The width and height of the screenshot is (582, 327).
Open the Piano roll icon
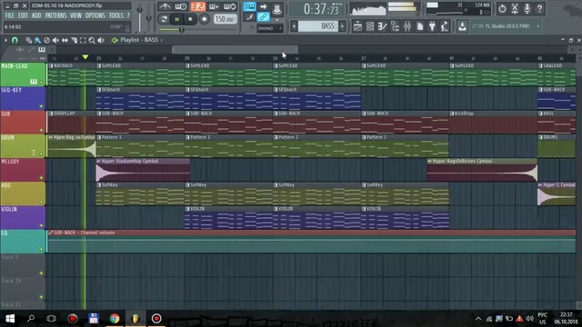click(383, 26)
